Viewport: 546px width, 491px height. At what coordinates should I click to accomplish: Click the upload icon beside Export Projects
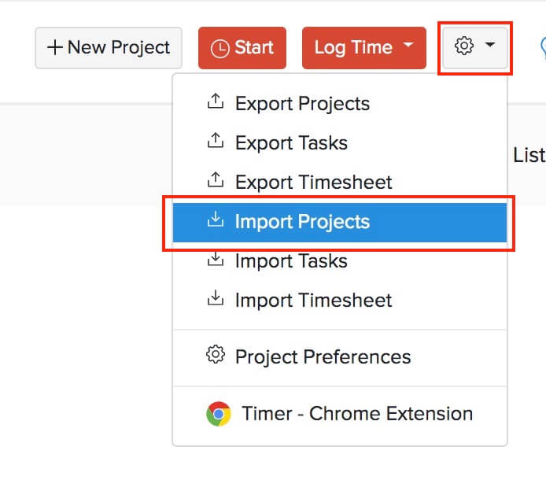[x=214, y=103]
